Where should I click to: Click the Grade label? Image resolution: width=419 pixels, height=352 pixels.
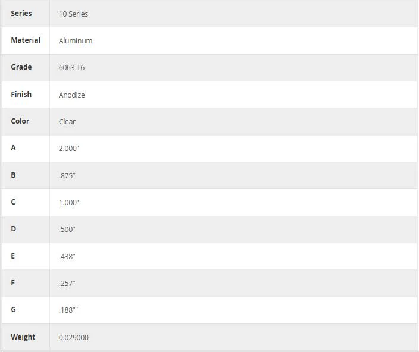[x=21, y=67]
